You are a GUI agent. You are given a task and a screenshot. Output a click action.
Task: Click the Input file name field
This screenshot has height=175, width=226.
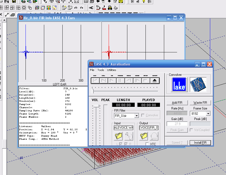[x=123, y=128]
